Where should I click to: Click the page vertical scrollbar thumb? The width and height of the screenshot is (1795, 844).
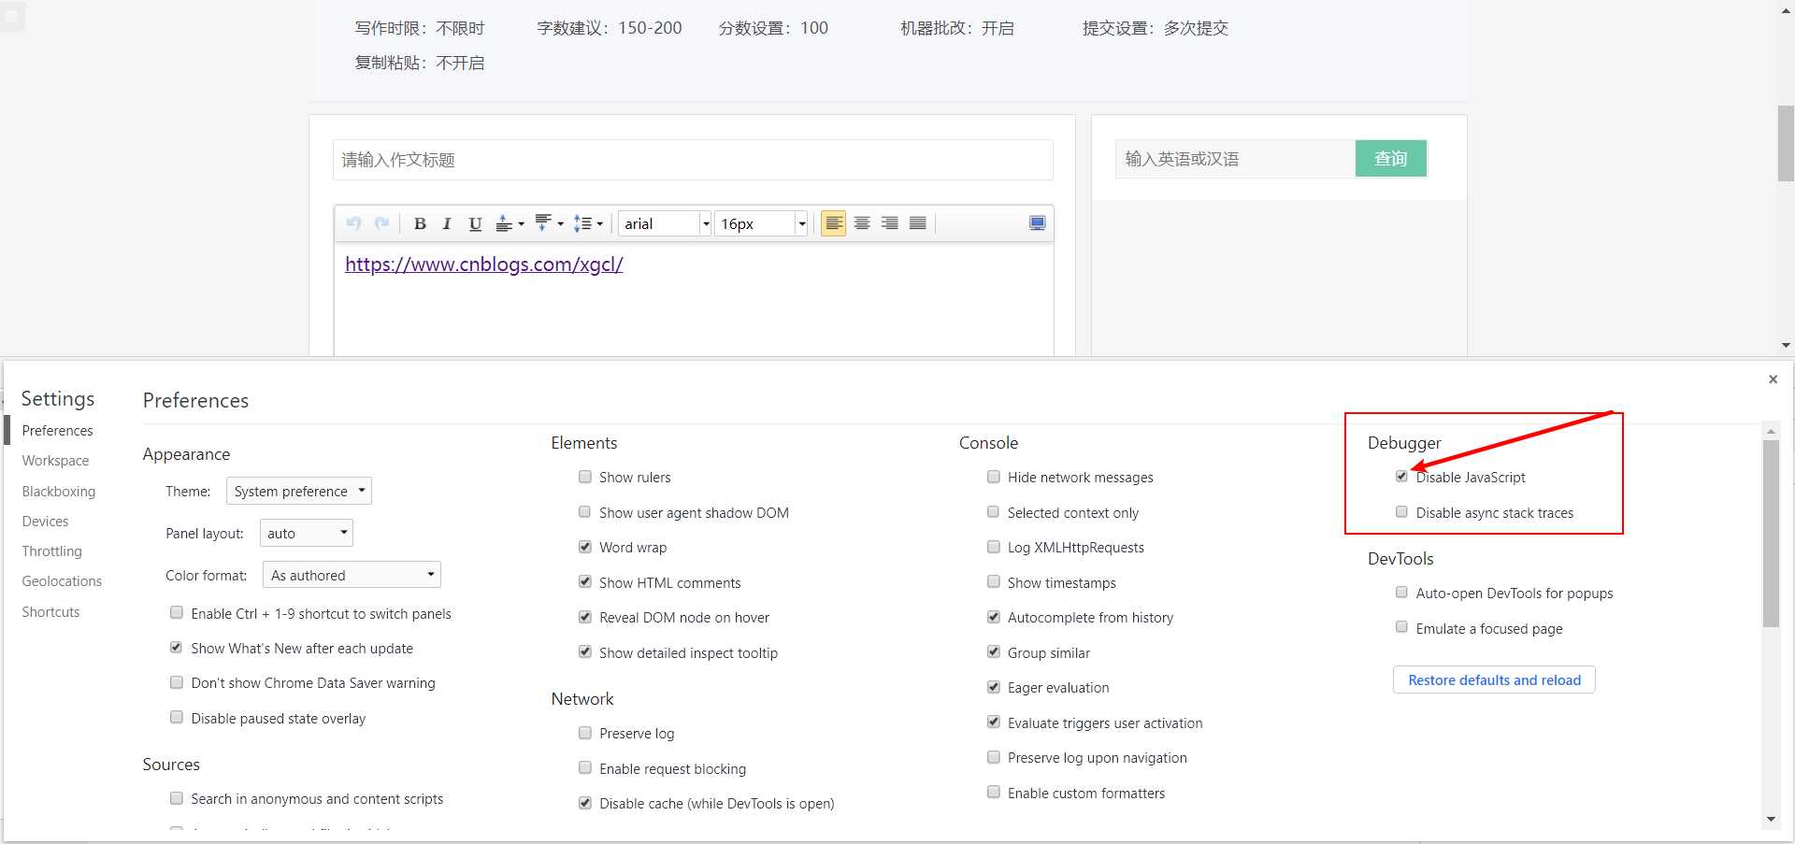tap(1786, 142)
